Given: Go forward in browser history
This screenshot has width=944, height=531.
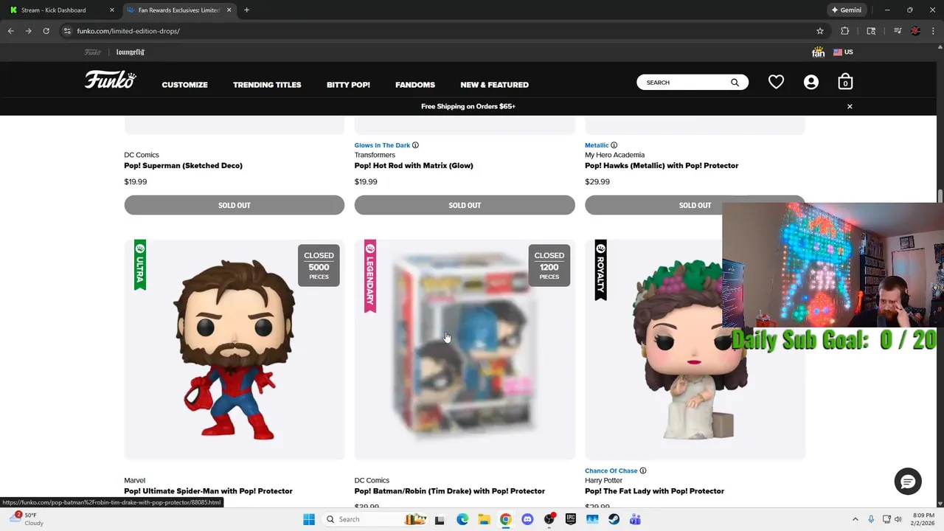Looking at the screenshot, I should point(28,31).
